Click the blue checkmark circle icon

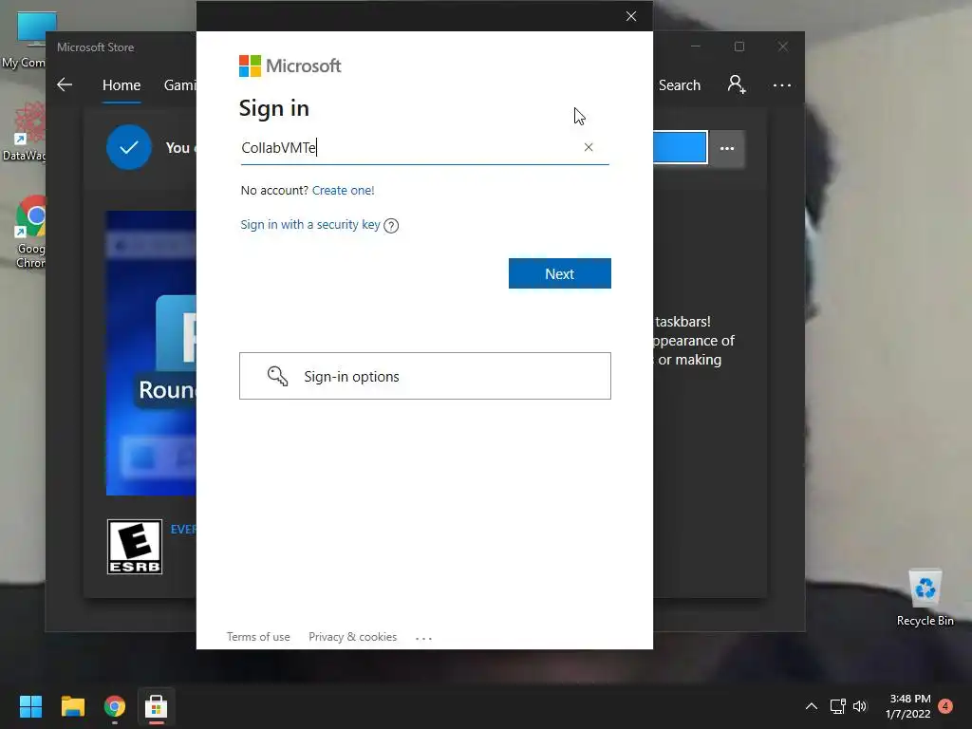129,147
